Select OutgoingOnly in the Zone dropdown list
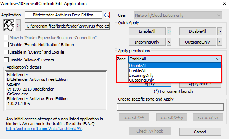 pyautogui.click(x=175, y=80)
